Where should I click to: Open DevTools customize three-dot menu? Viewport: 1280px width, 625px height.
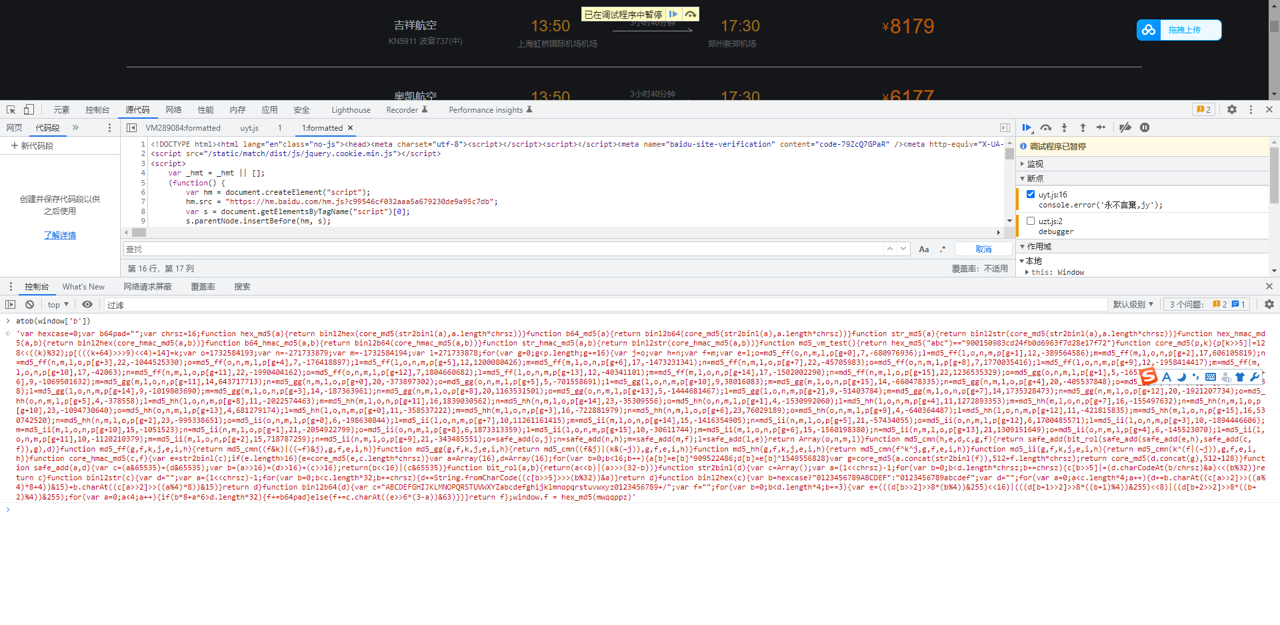pyautogui.click(x=1251, y=109)
